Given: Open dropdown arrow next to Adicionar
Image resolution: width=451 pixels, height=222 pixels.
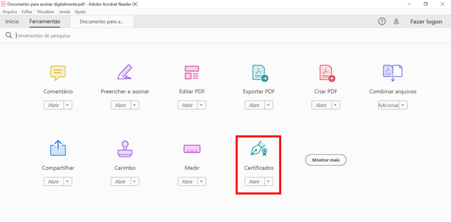Looking at the screenshot, I should click(x=403, y=105).
